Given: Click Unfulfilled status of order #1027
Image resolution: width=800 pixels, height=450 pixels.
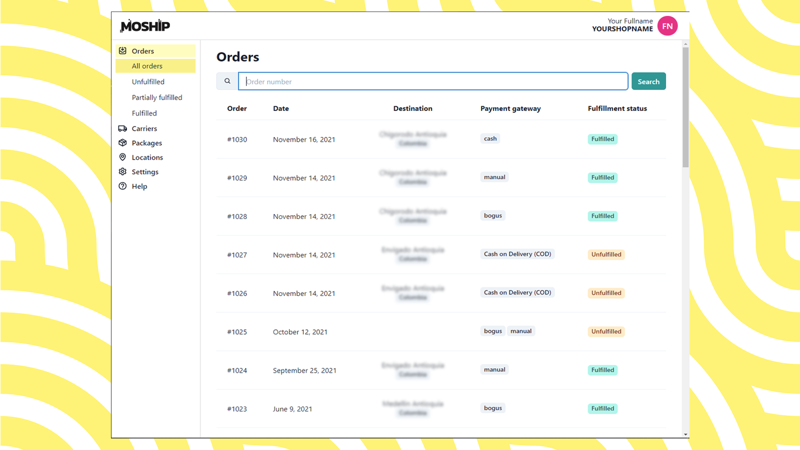Looking at the screenshot, I should (x=606, y=254).
